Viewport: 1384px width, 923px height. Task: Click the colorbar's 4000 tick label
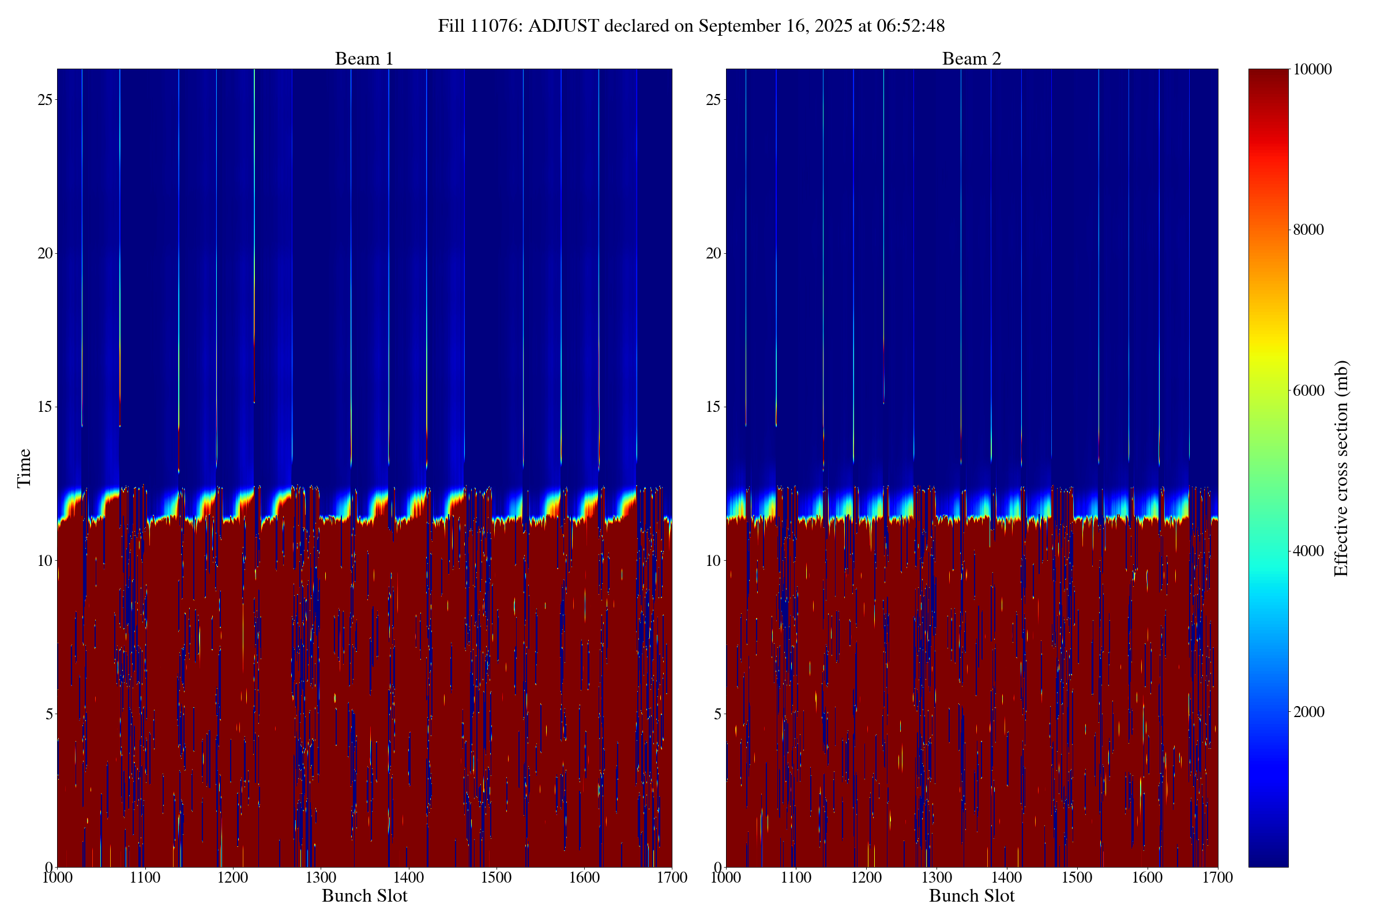[x=1308, y=551]
